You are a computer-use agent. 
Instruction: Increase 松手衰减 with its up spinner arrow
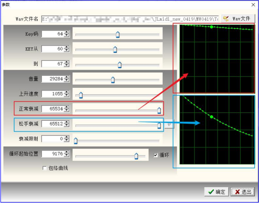66,122
